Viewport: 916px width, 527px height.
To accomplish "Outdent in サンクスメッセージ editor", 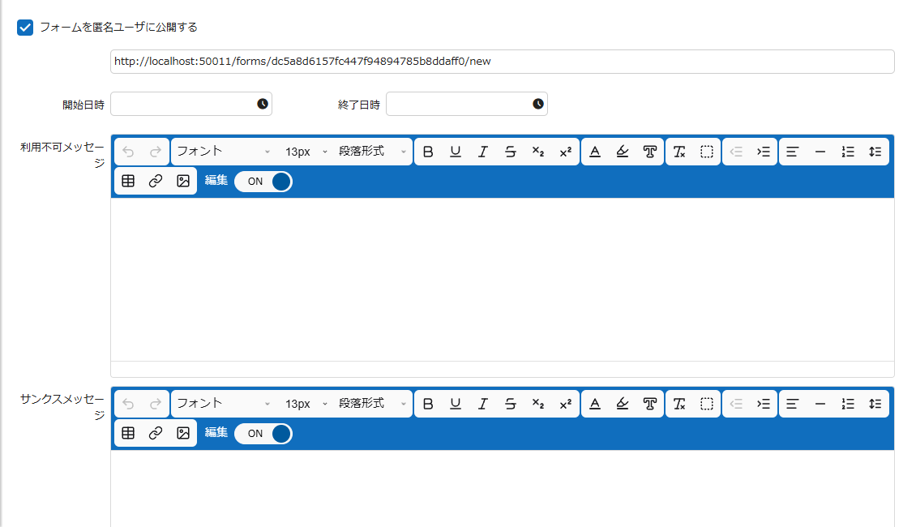I will click(736, 404).
